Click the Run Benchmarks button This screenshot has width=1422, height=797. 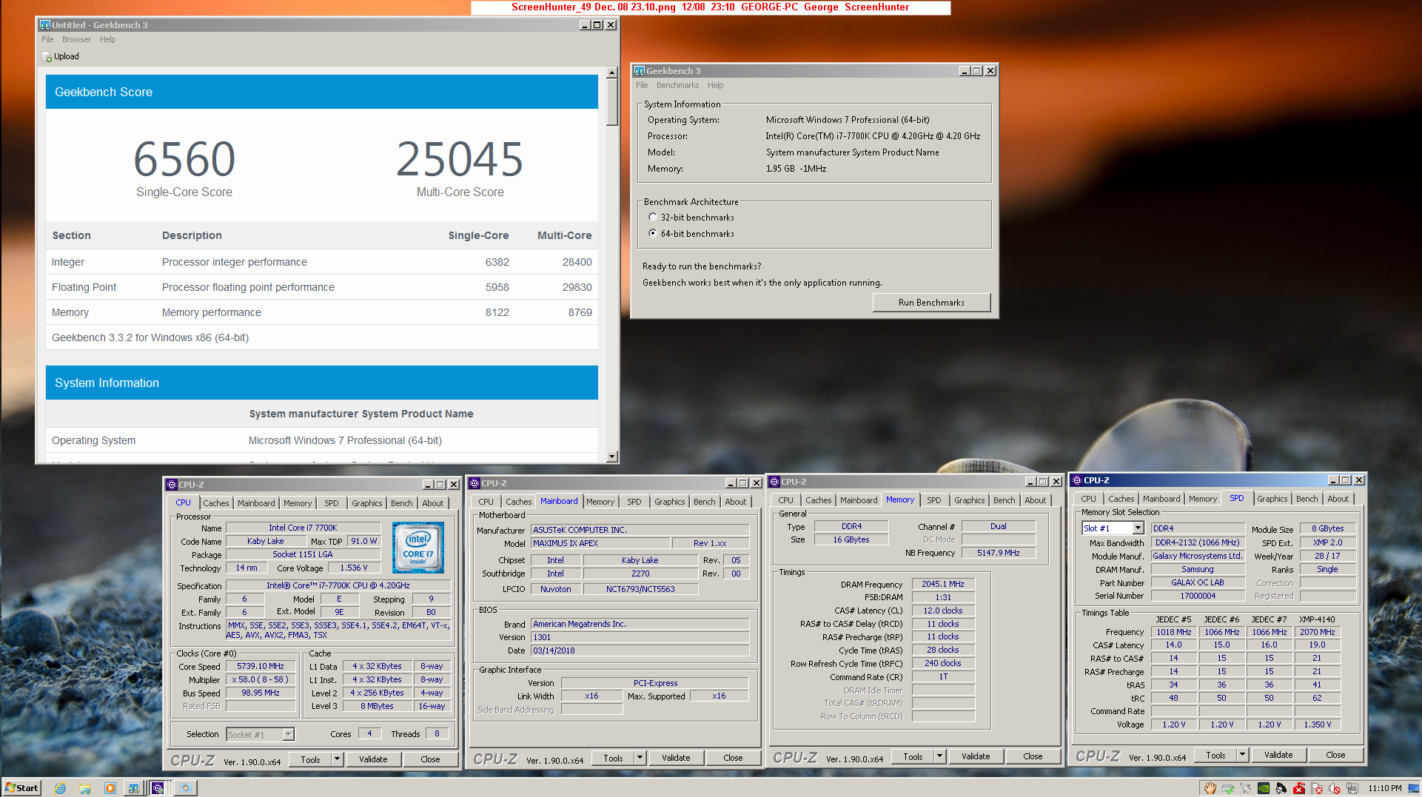point(931,303)
